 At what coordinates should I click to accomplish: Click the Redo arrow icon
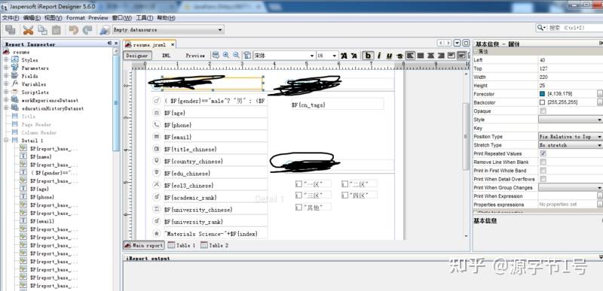coord(87,29)
